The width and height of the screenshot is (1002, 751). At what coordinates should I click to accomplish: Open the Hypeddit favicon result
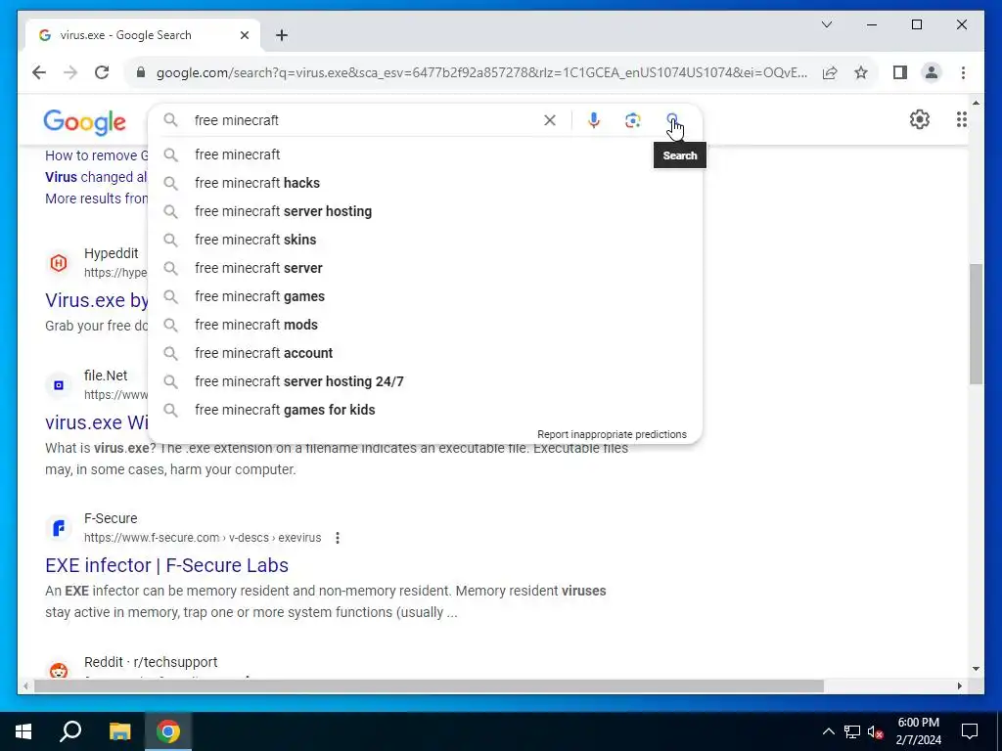coord(59,262)
